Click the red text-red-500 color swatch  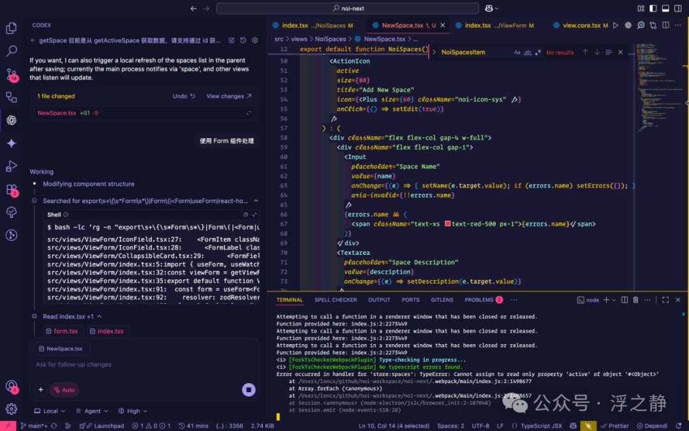click(x=447, y=224)
